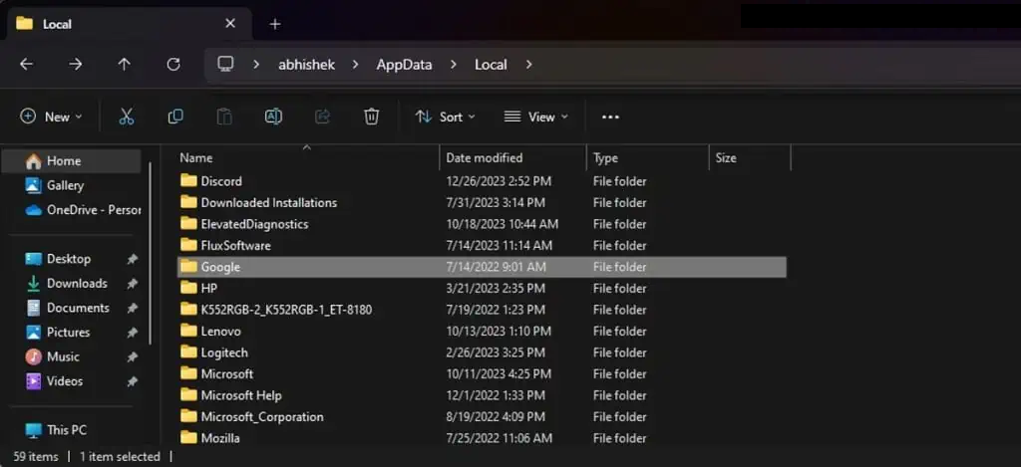Click date 10/11/2023 4:25 PM of Microsoft
Screen dimensions: 1021x467
click(499, 374)
